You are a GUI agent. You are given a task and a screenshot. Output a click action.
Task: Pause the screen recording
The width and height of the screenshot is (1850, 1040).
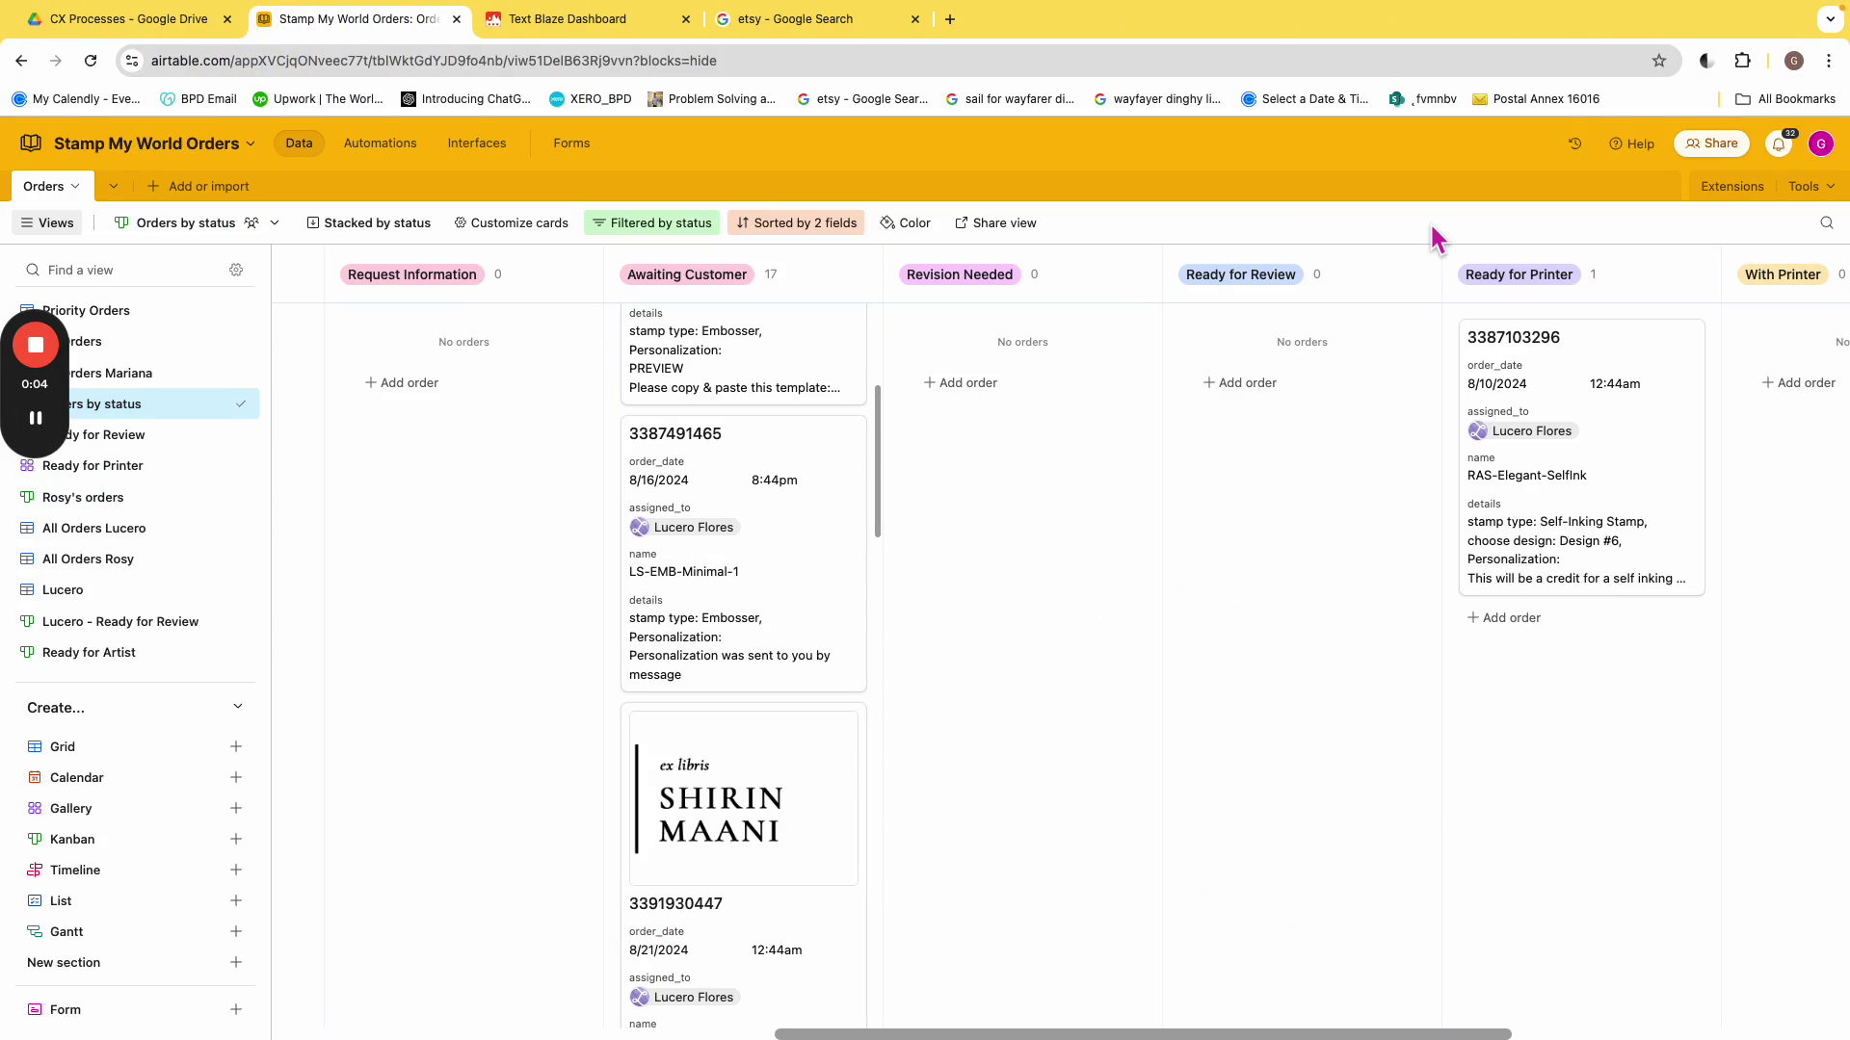pos(36,418)
